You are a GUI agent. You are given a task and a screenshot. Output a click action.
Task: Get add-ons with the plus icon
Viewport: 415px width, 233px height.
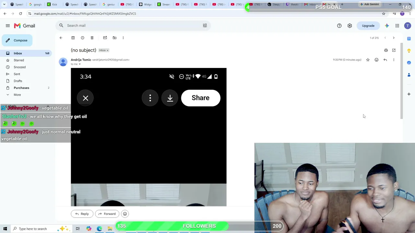409,94
